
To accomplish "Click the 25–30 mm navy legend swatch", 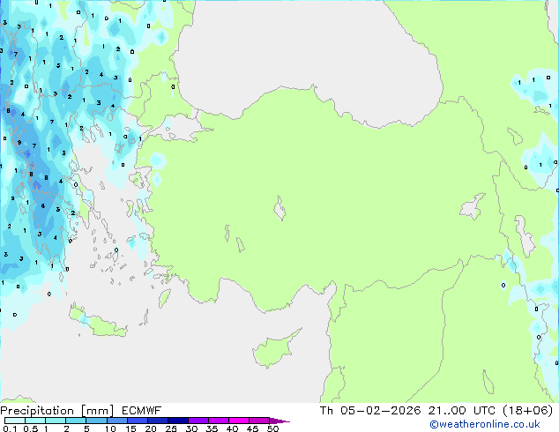I will coord(177,421).
